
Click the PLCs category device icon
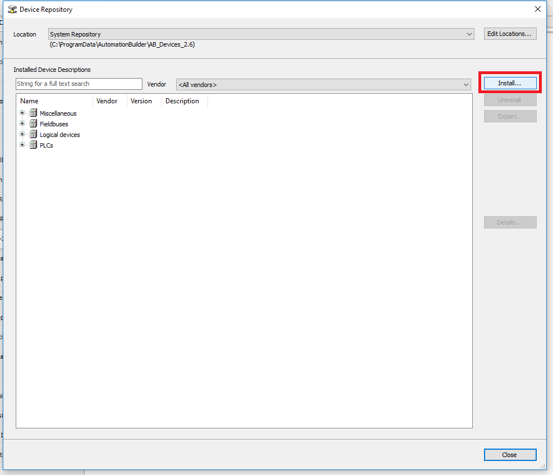point(33,145)
